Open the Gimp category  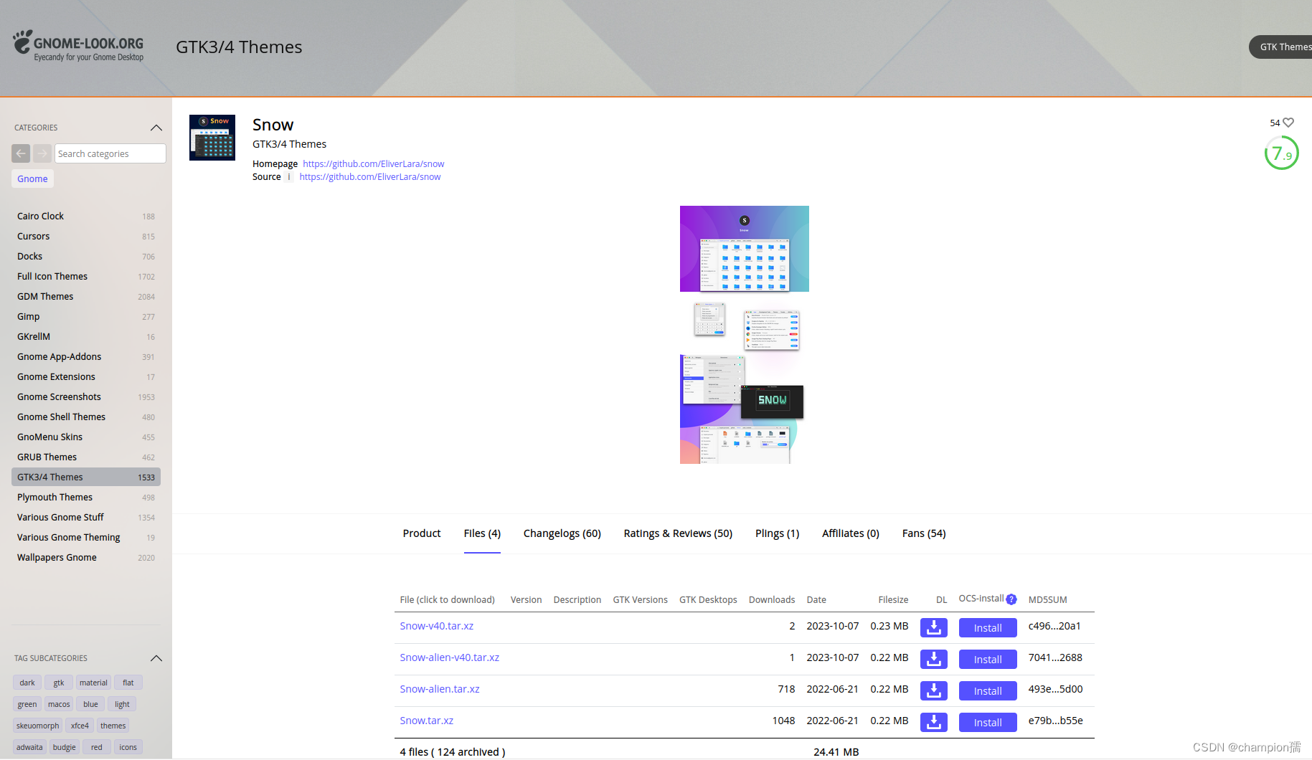click(86, 316)
